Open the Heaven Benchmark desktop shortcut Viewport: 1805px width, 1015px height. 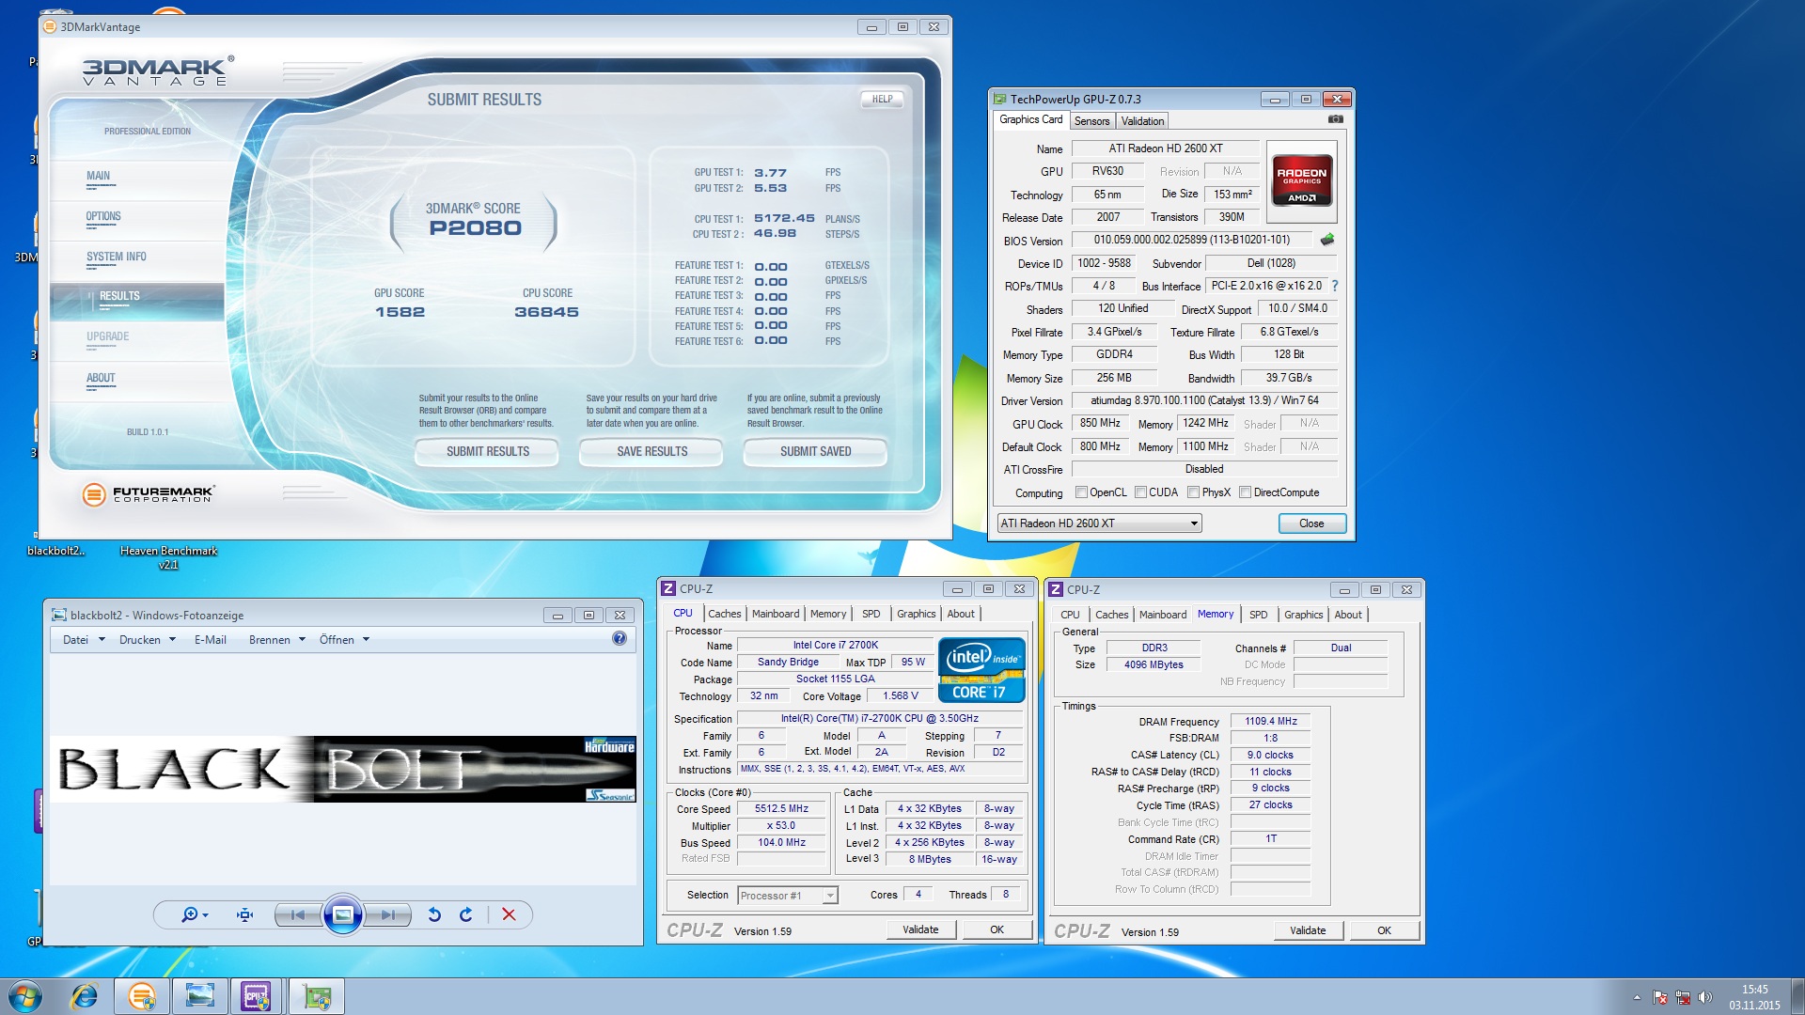pyautogui.click(x=168, y=556)
